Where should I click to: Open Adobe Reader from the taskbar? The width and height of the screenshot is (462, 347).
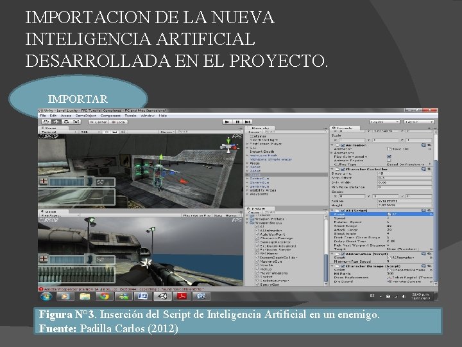coord(182,296)
